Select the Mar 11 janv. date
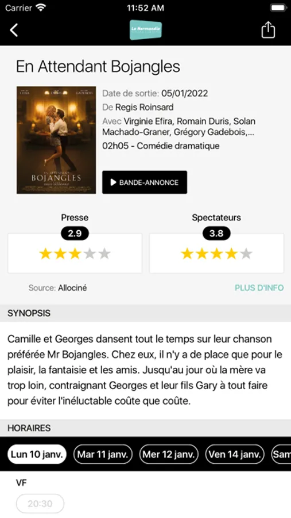291x518 pixels. (x=103, y=454)
